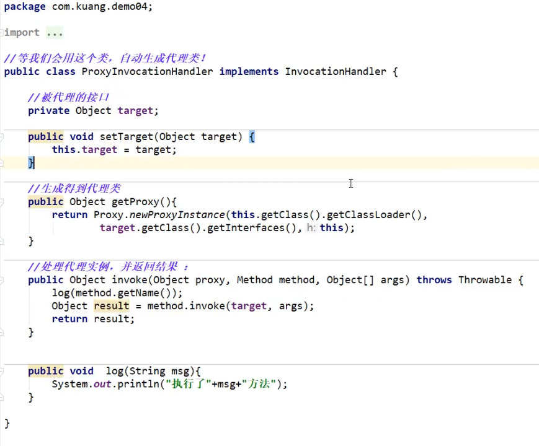Click the comment "//等我们会用这个类，自动生成代理类！"
This screenshot has height=446, width=539.
tap(104, 58)
